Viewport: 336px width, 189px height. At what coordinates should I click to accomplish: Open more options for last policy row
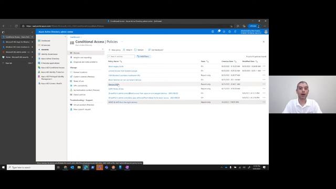(264, 102)
